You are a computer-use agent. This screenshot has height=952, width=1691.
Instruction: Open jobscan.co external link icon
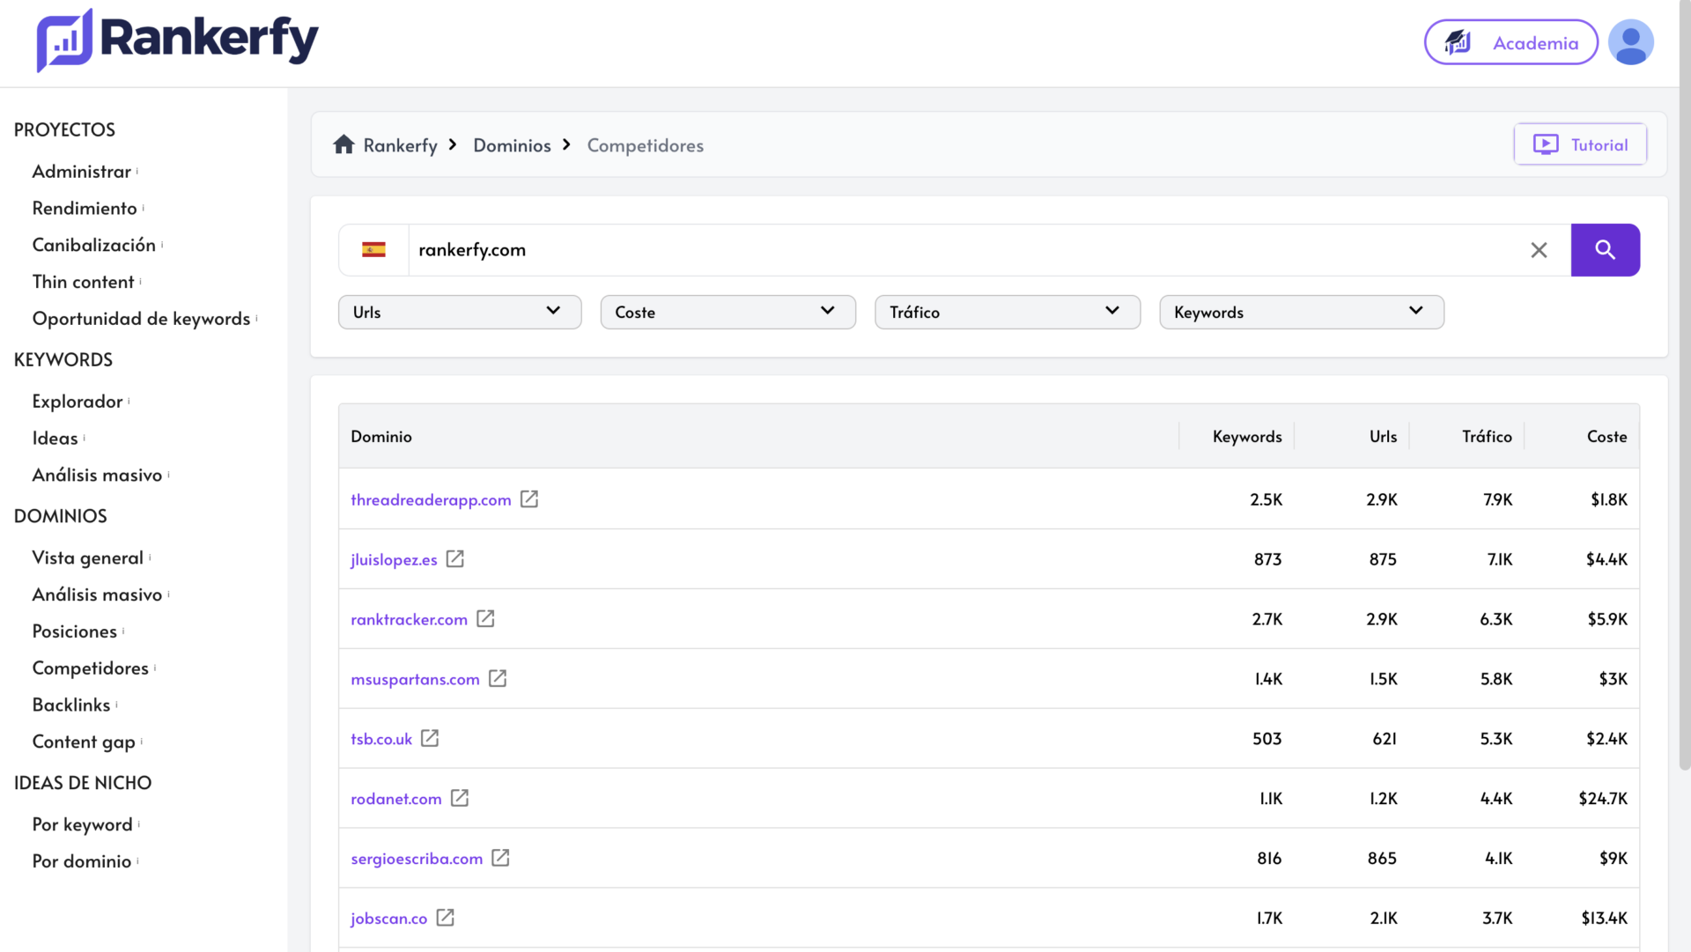tap(446, 918)
